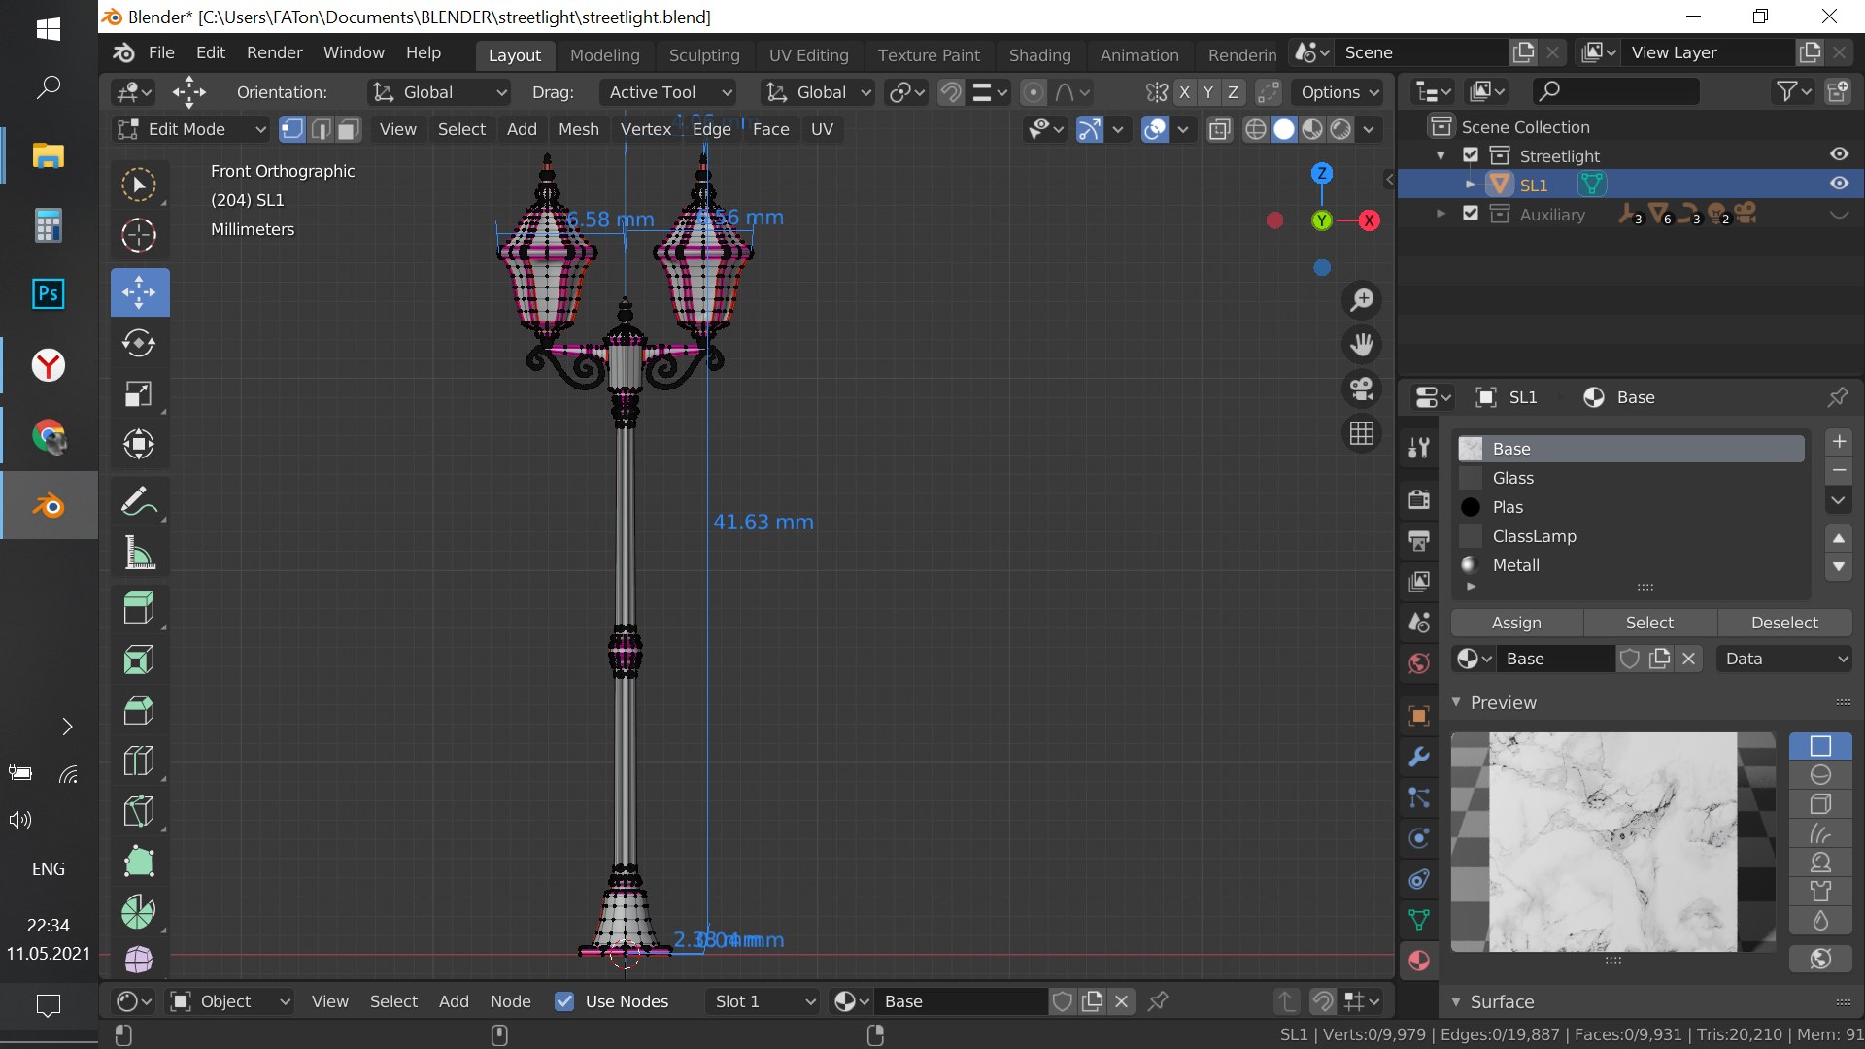The width and height of the screenshot is (1865, 1049).
Task: Select the Bevel tool
Action: 139,710
